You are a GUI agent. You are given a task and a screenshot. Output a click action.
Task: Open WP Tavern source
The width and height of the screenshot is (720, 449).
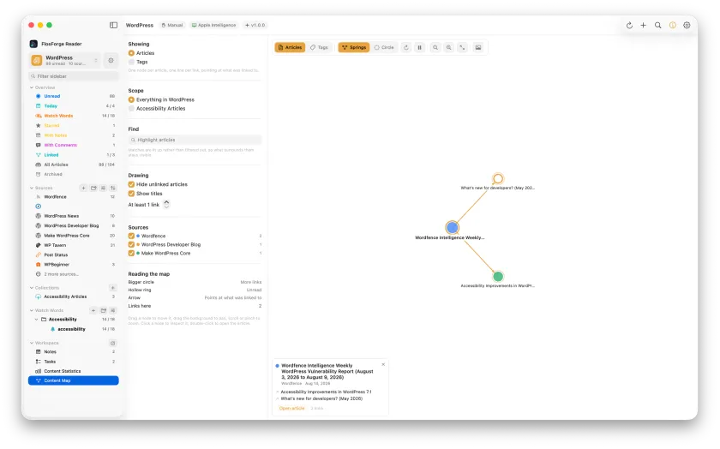tap(74, 245)
